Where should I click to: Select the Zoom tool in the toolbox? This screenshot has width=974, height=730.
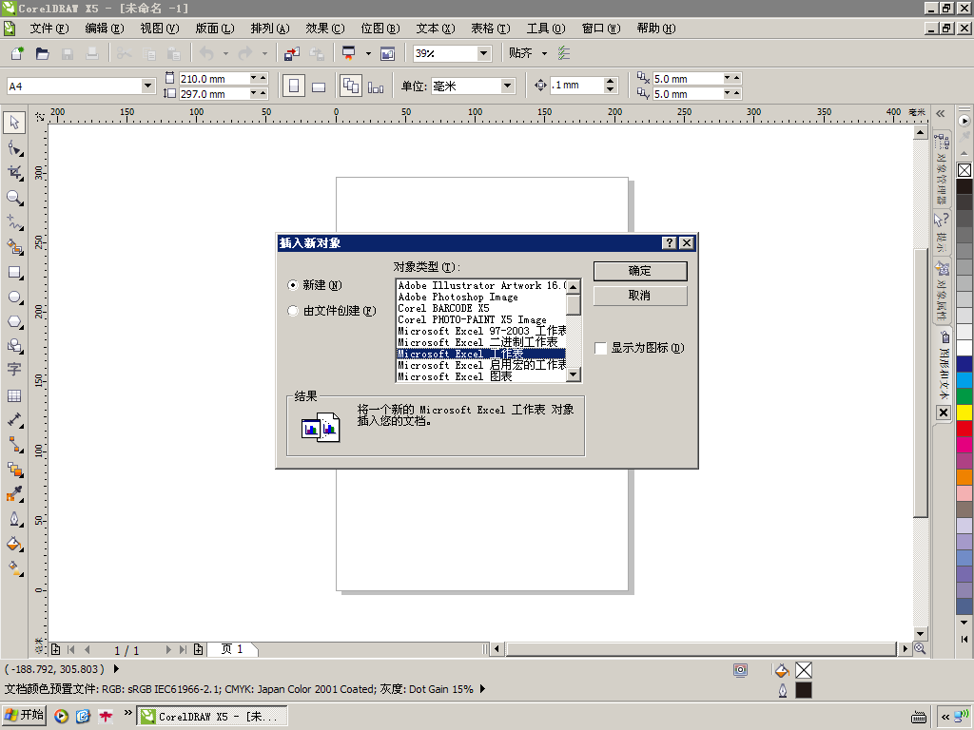point(14,198)
